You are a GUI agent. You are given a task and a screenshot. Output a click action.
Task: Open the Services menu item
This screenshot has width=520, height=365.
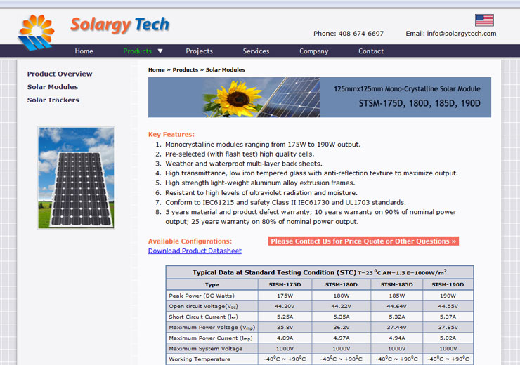pos(256,51)
